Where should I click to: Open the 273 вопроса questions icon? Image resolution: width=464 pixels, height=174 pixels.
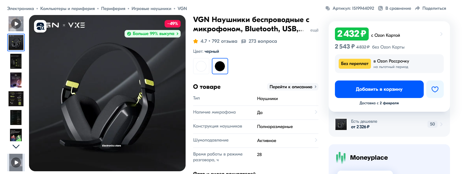(244, 41)
